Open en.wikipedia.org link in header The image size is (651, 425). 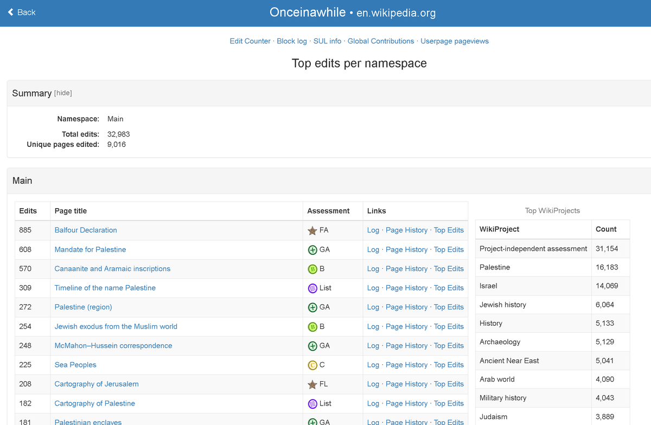396,12
